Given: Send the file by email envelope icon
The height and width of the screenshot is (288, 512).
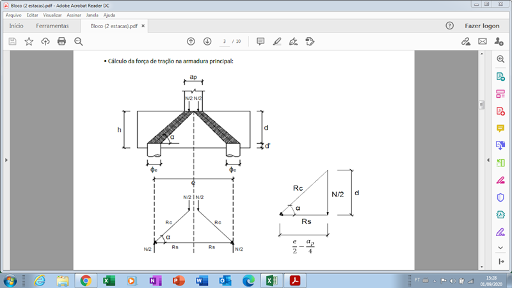Looking at the screenshot, I should (483, 42).
